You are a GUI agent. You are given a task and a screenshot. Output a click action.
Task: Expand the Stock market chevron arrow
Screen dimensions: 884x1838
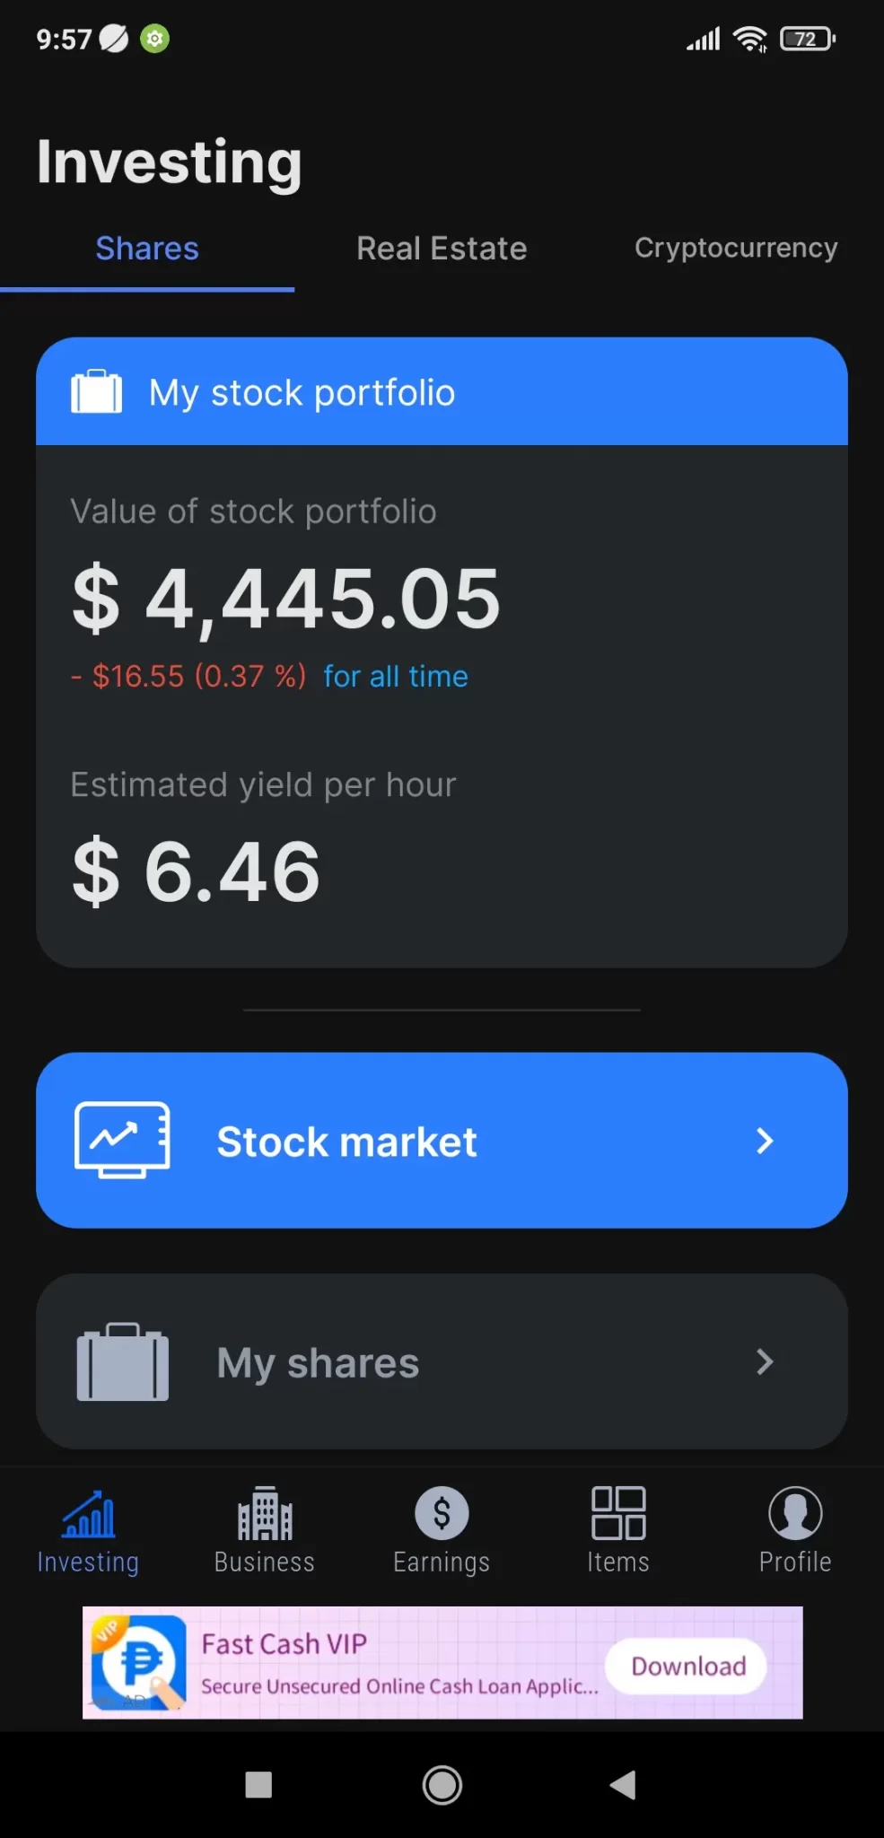pos(765,1141)
